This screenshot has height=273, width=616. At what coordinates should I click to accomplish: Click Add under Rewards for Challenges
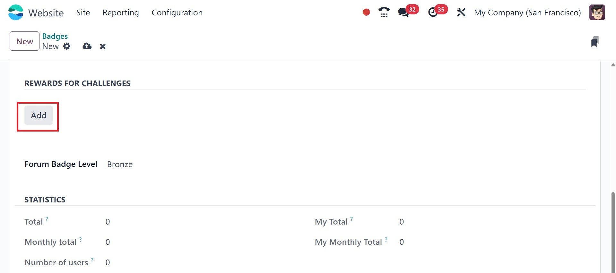pyautogui.click(x=39, y=115)
